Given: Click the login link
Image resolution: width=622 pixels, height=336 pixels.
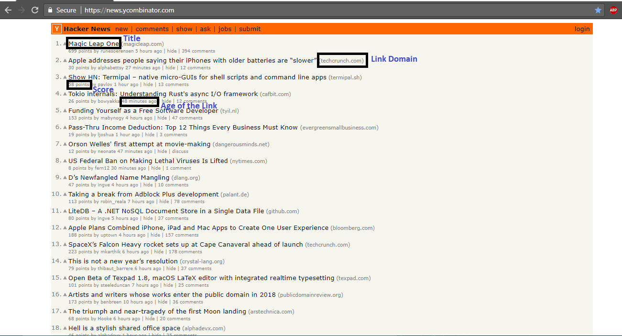Looking at the screenshot, I should tap(582, 29).
